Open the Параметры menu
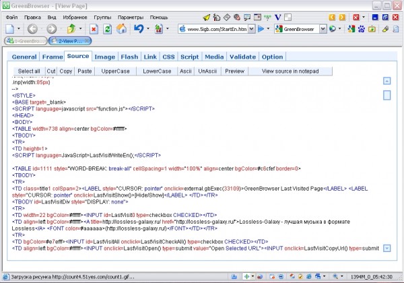 click(x=131, y=18)
